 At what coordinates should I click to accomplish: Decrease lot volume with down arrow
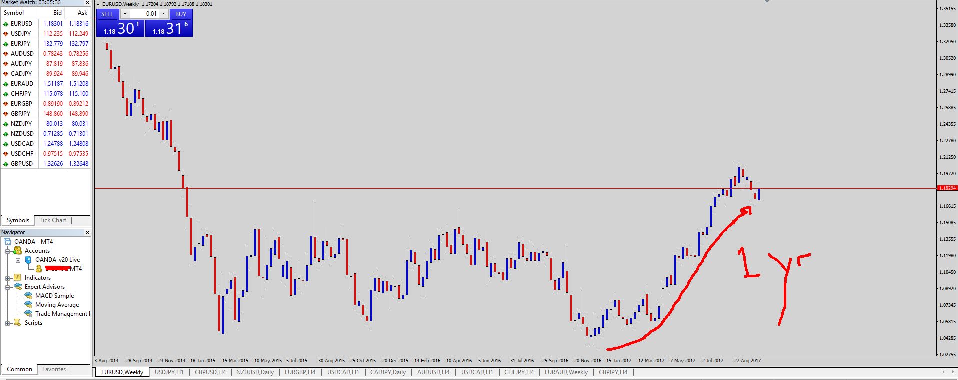click(125, 14)
